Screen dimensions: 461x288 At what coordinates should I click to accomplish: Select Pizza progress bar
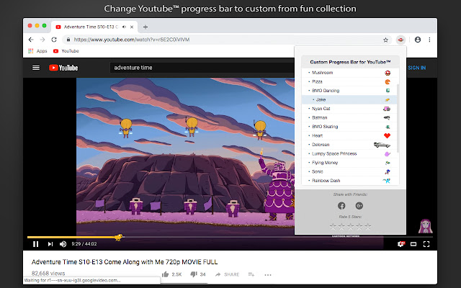pos(349,81)
